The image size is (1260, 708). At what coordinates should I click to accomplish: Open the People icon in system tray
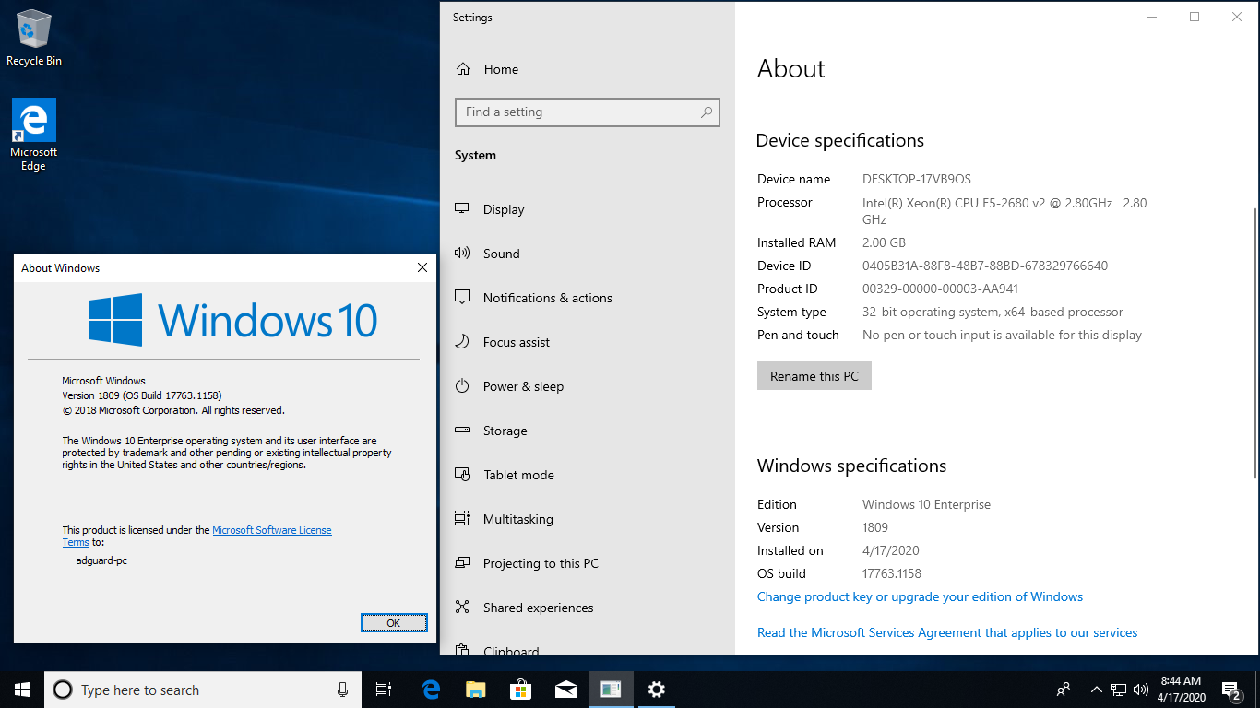point(1064,690)
